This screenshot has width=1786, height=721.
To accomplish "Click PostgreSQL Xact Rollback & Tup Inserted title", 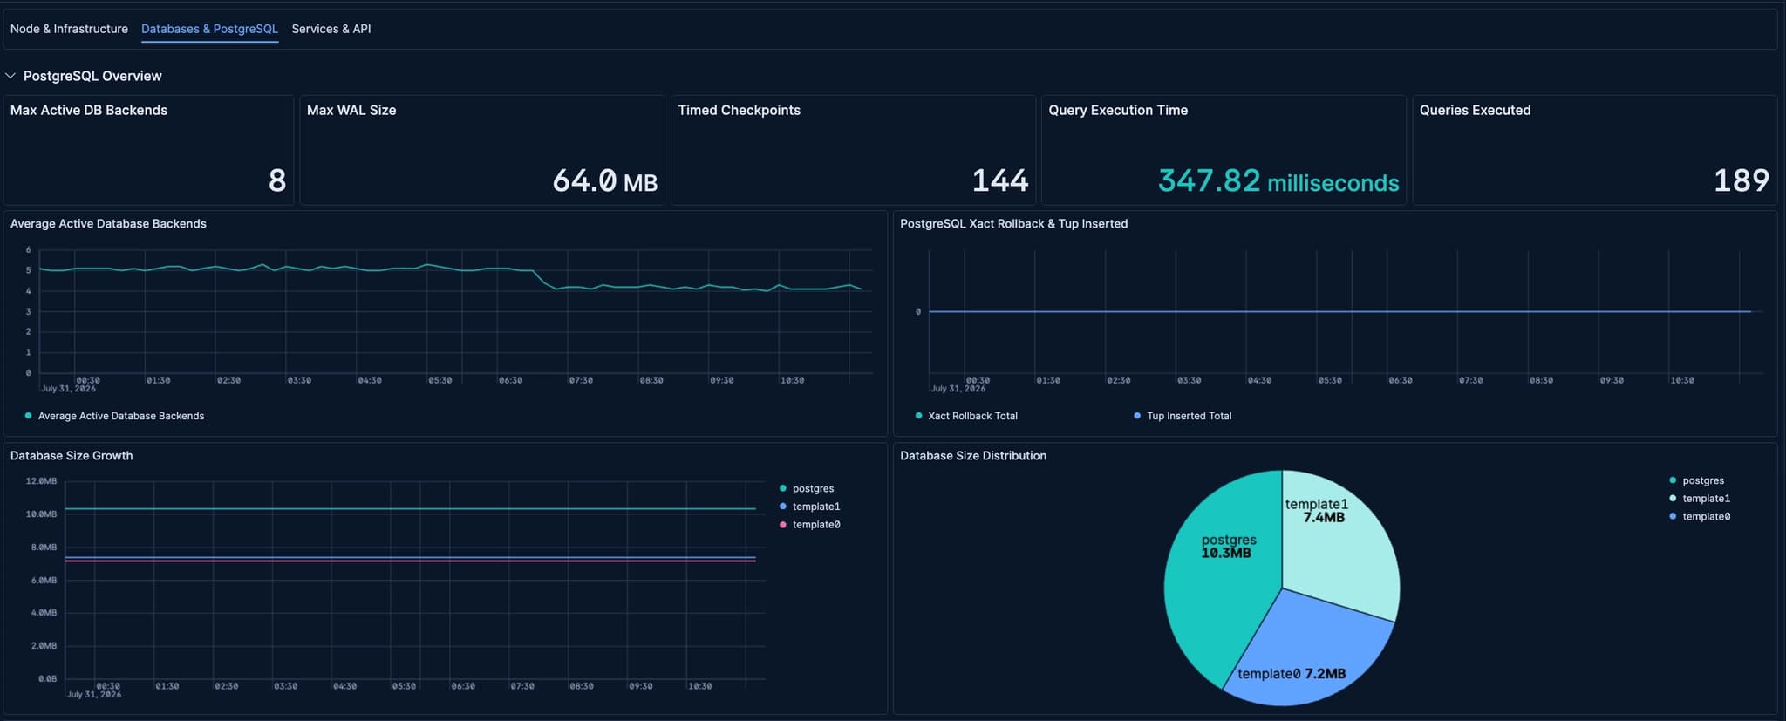I will (1013, 224).
